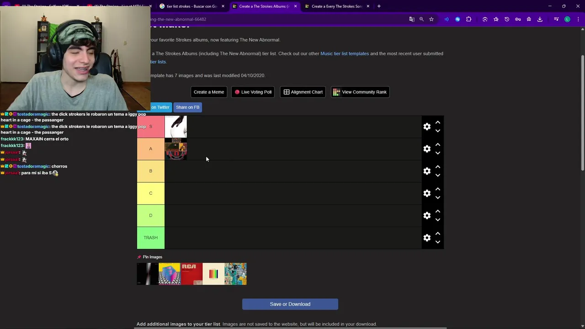585x329 pixels.
Task: Click the zoom magnifier icon in address bar
Action: coord(421,19)
